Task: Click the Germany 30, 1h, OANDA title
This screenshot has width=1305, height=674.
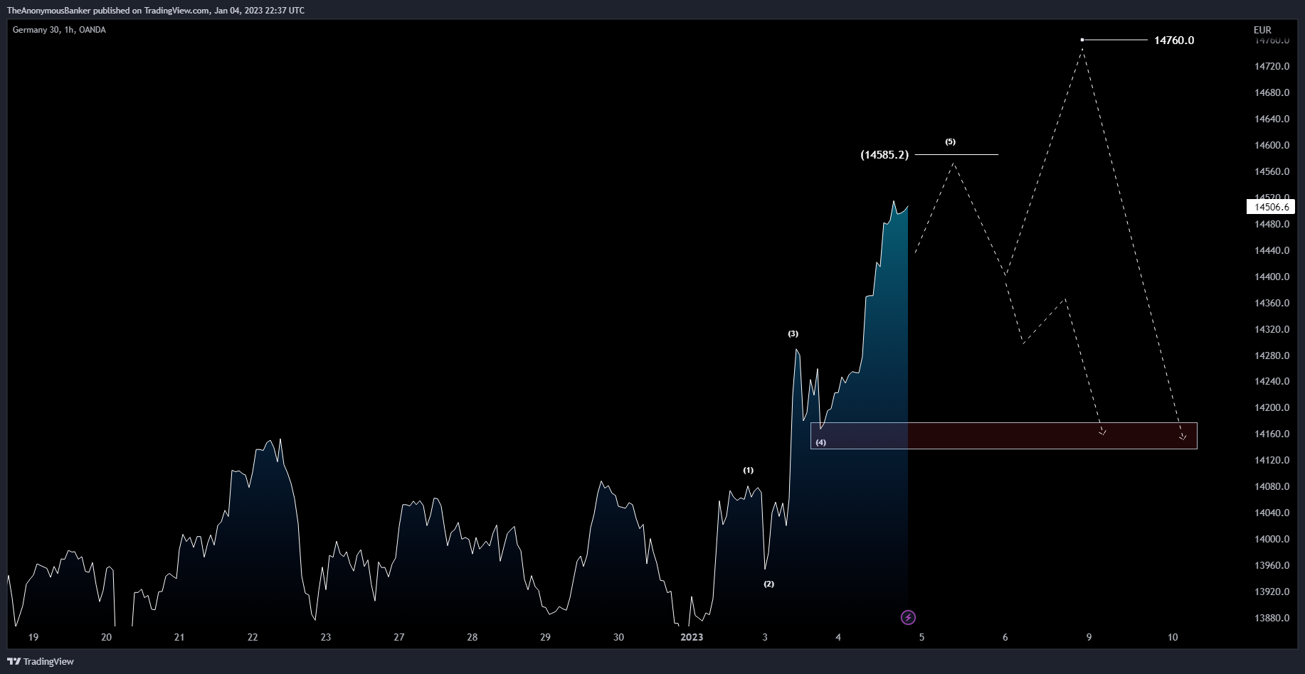Action: [59, 30]
